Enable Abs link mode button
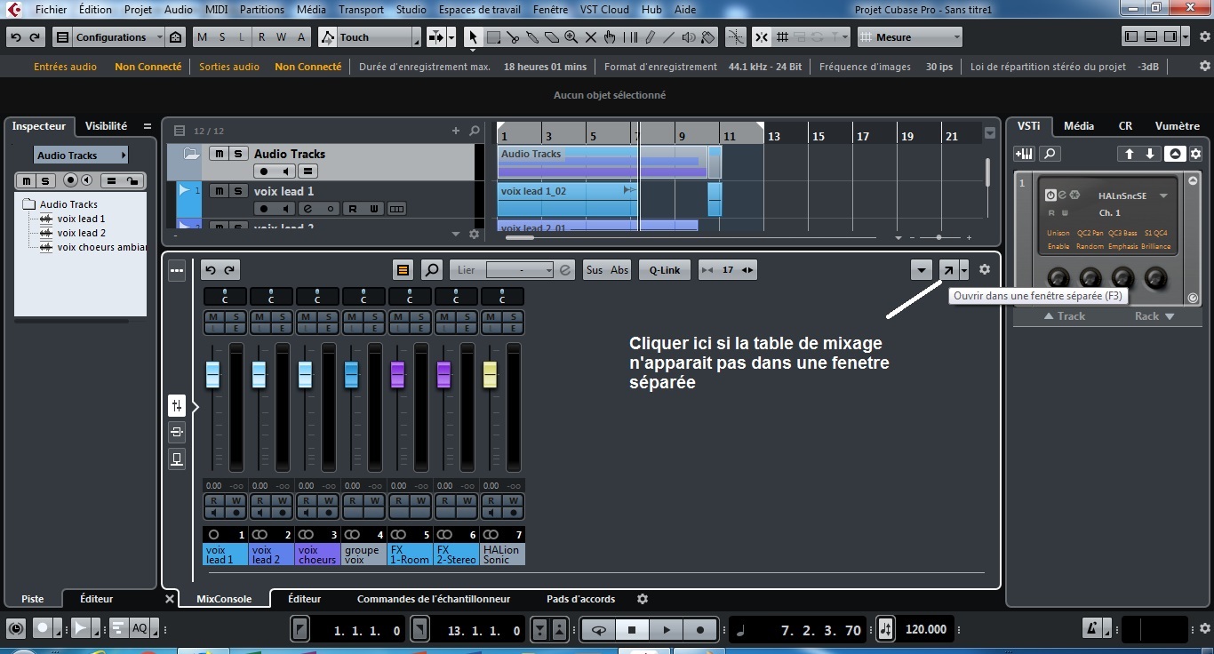 coord(619,270)
